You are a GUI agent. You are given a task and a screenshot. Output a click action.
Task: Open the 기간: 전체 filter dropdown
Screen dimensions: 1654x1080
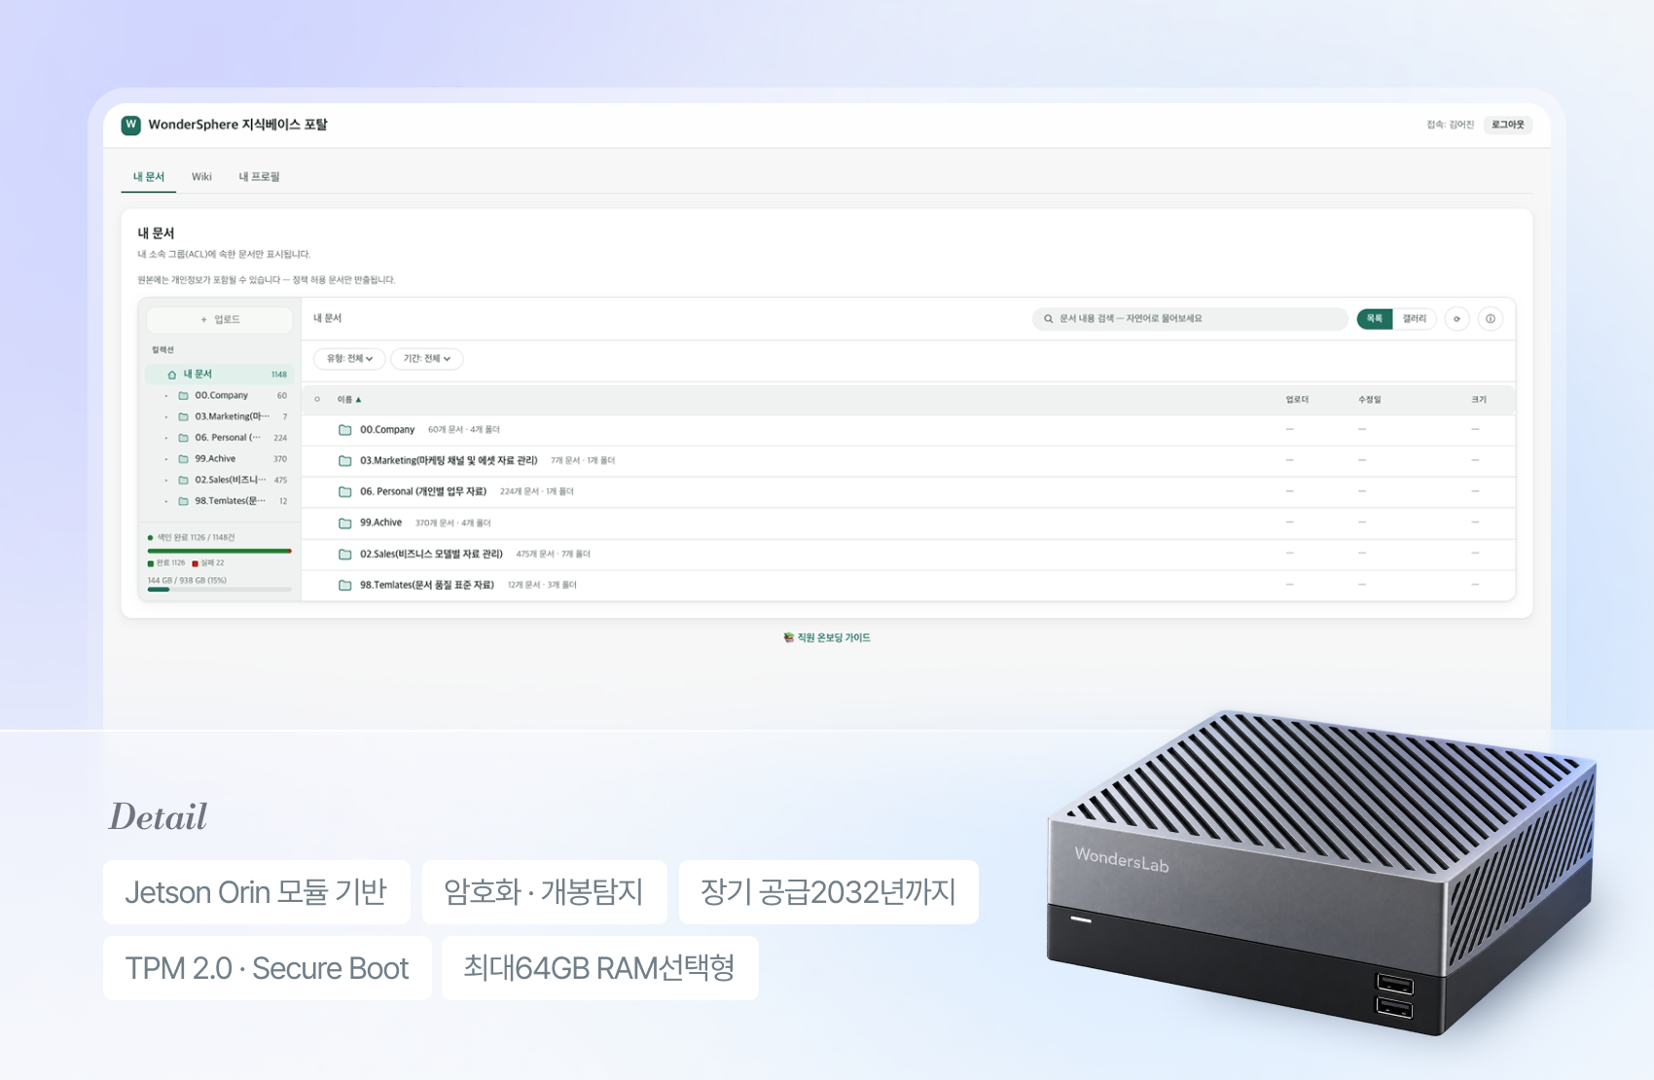(426, 359)
